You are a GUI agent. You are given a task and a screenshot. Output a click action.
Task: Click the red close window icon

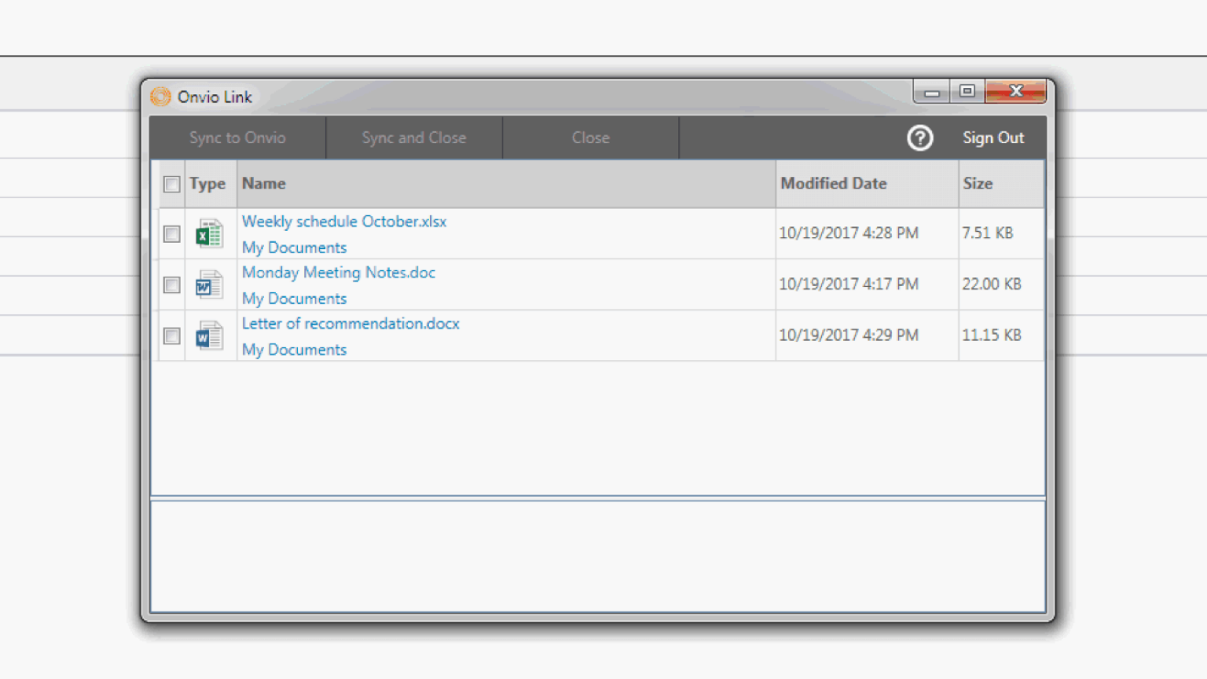(x=1015, y=91)
